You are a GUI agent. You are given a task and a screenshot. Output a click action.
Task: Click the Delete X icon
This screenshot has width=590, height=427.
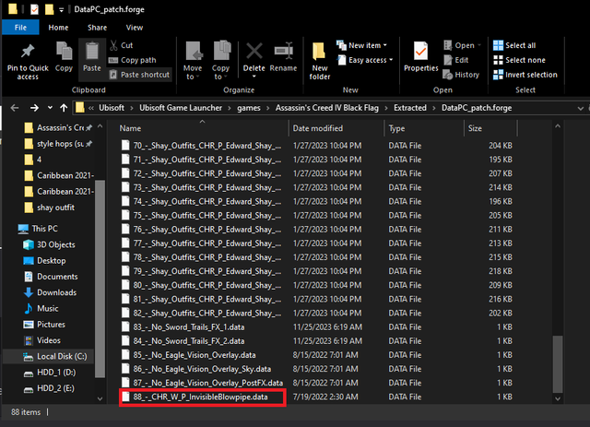[x=254, y=51]
